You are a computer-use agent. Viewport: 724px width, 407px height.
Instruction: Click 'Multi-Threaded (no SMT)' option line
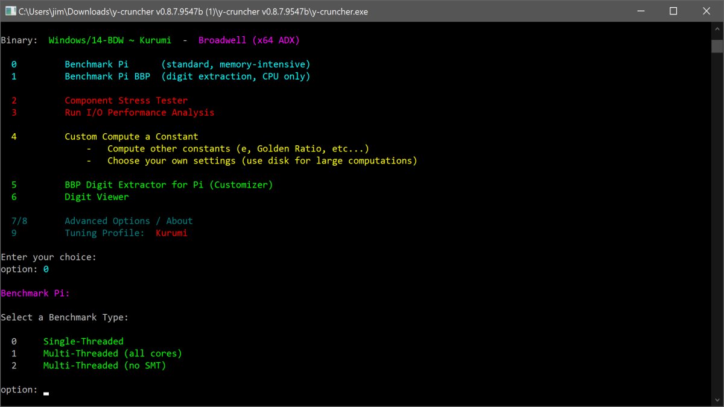point(104,366)
